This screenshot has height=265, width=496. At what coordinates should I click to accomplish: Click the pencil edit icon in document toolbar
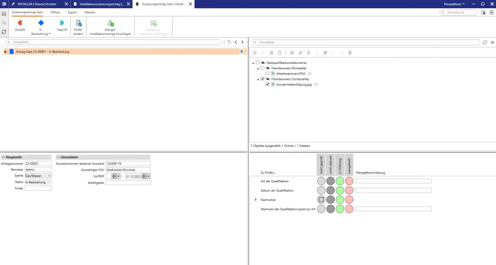tap(300, 52)
